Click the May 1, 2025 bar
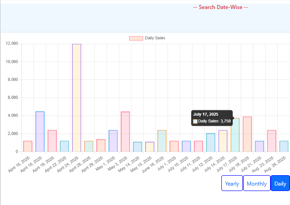Image resolution: width=290 pixels, height=205 pixels. pyautogui.click(x=113, y=141)
